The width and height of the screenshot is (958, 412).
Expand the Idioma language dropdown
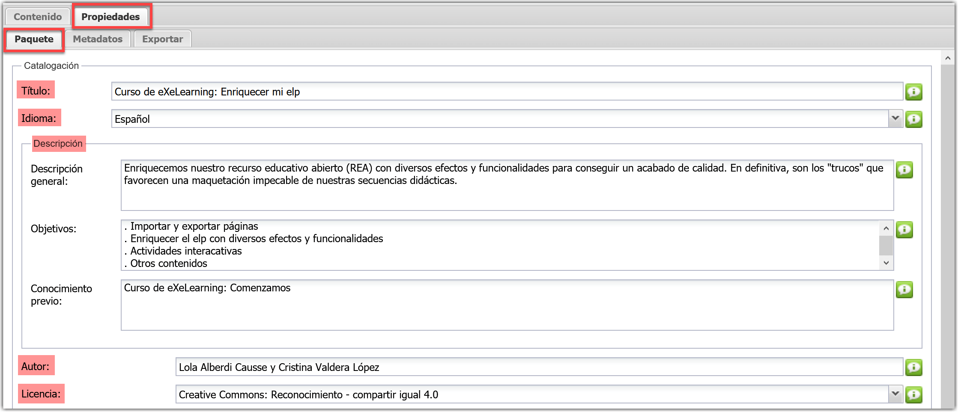click(895, 119)
